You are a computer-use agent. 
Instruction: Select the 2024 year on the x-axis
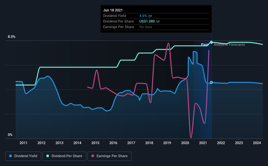click(257, 143)
